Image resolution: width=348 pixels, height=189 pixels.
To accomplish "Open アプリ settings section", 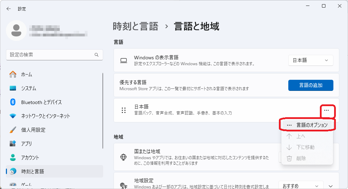I will click(26, 144).
